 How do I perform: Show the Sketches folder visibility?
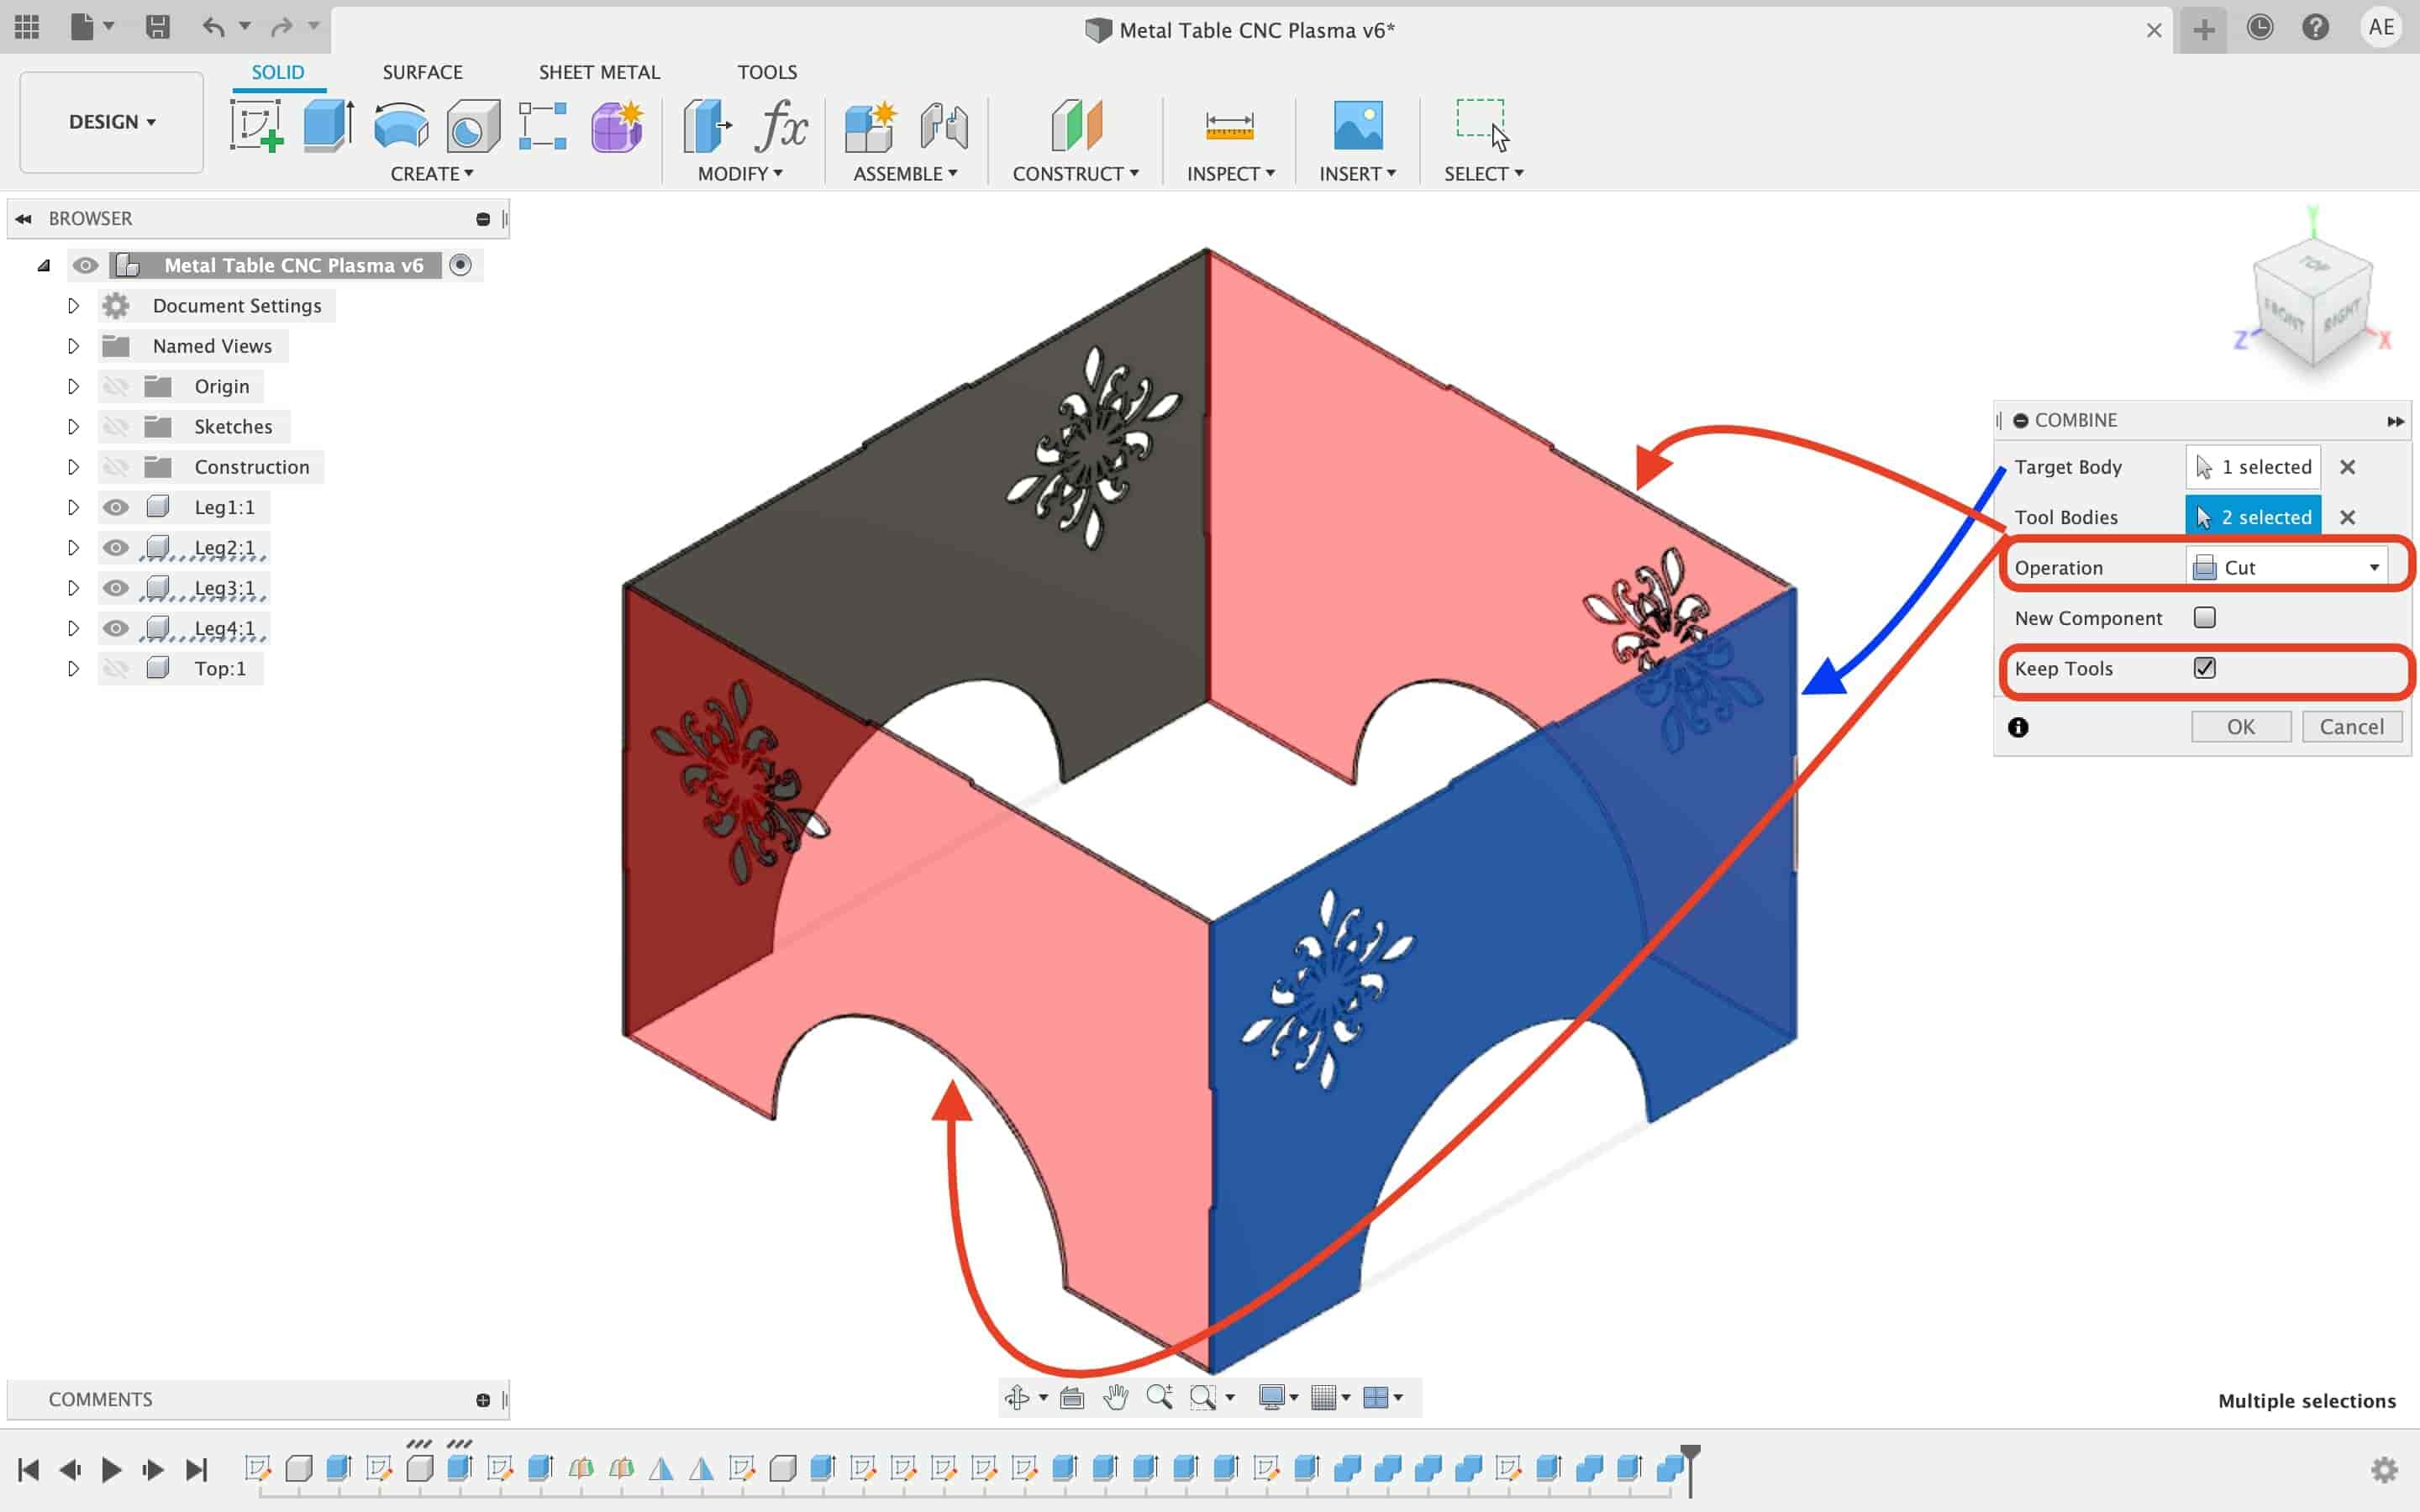coord(116,426)
